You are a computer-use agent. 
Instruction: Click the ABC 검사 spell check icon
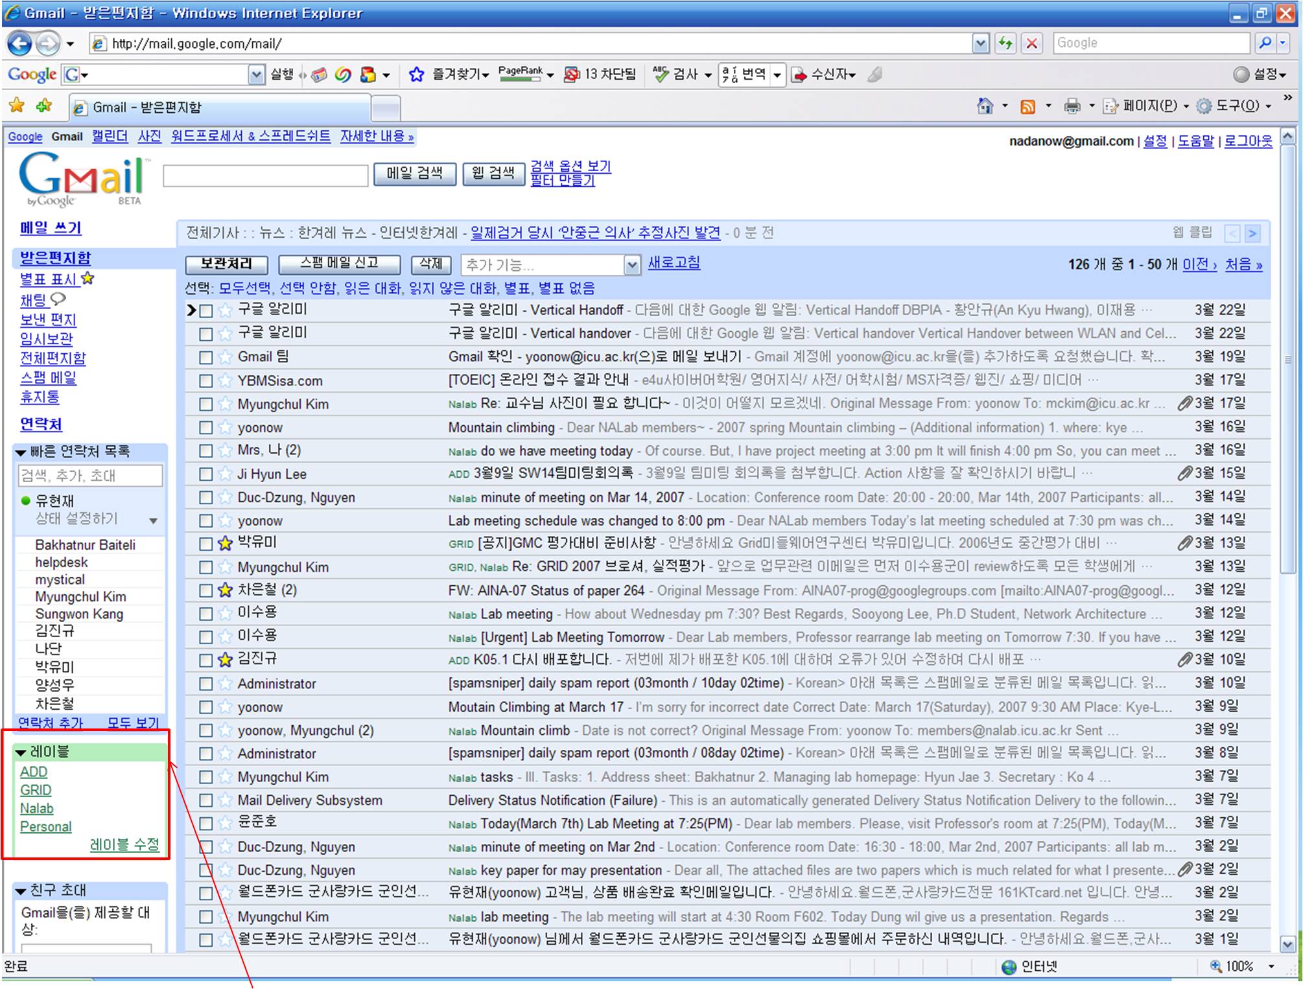click(x=660, y=75)
